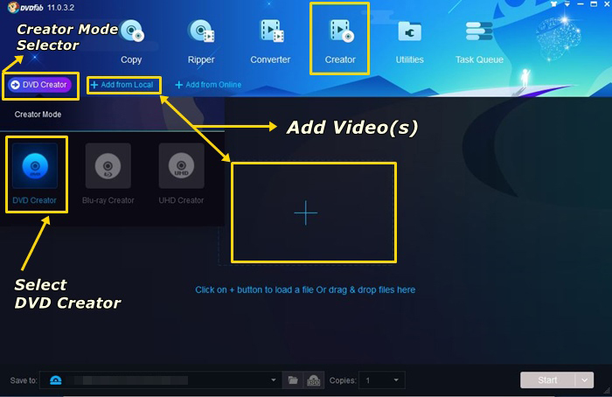Open the Converter module
Viewport: 612px width, 397px height.
coord(270,42)
